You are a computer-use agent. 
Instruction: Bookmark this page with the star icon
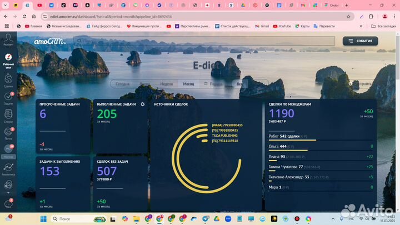pyautogui.click(x=348, y=17)
